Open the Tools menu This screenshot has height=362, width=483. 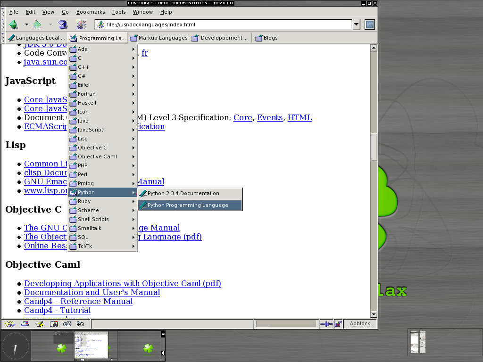tap(119, 12)
